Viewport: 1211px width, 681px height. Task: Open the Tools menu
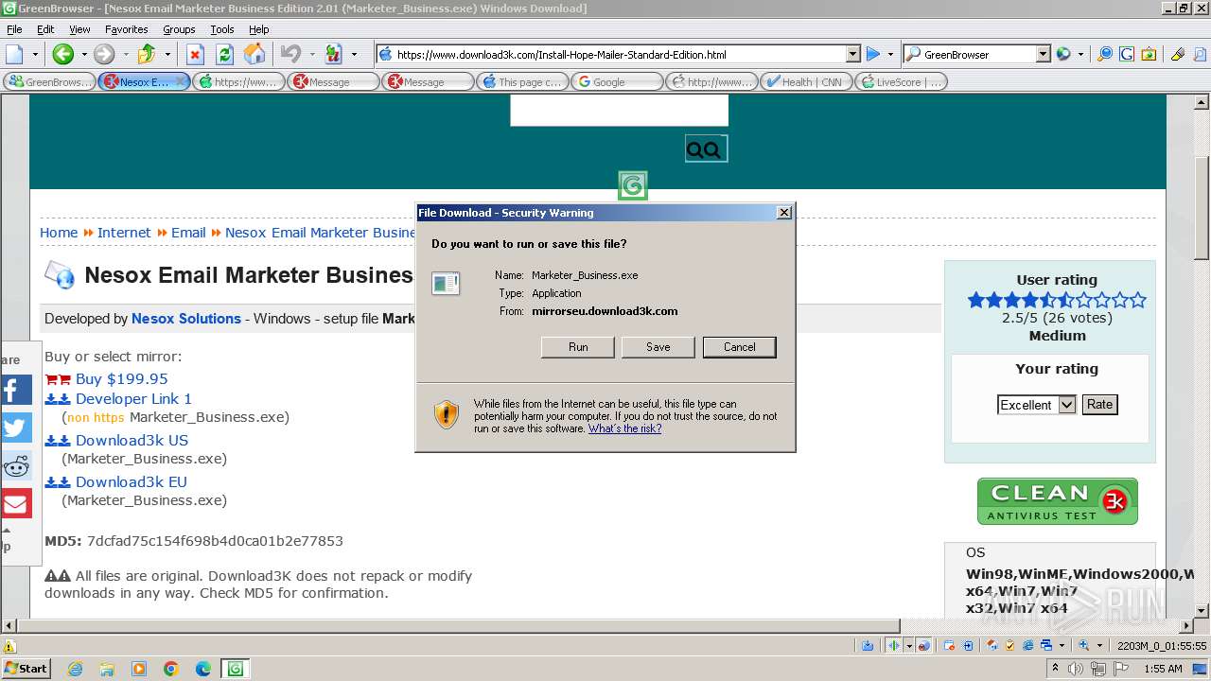222,29
